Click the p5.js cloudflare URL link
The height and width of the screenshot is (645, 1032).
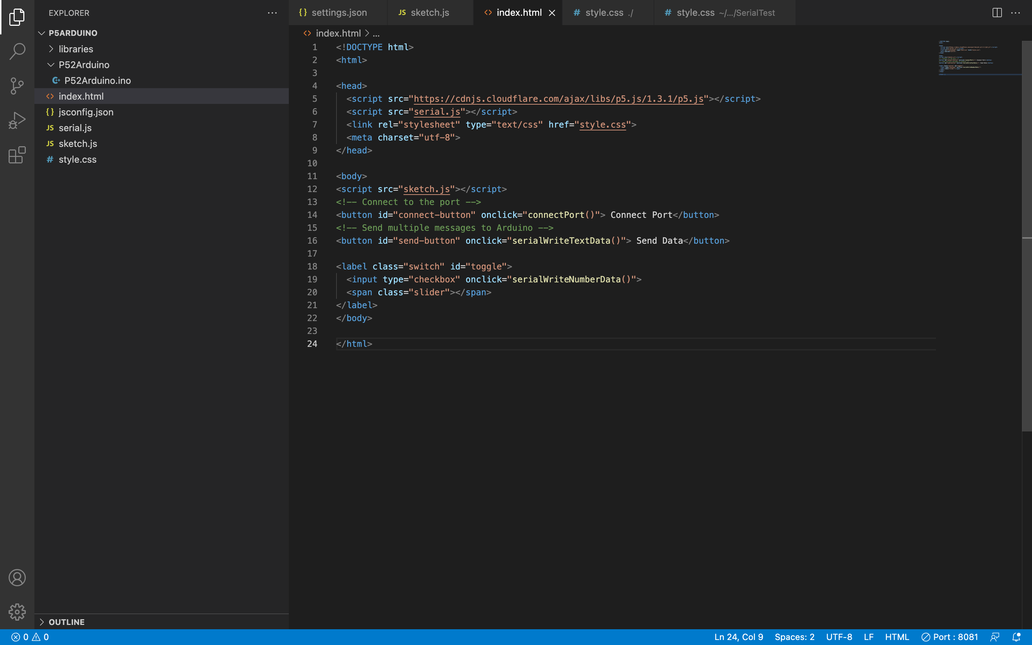pos(558,99)
